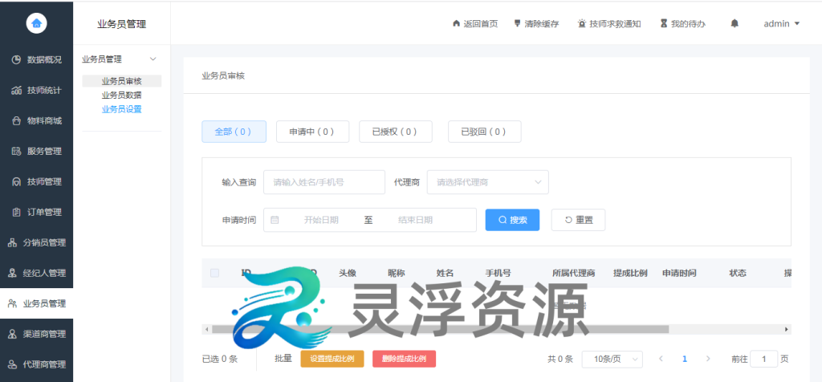Click the 服务管理 icon
Image resolution: width=822 pixels, height=382 pixels.
pyautogui.click(x=16, y=152)
